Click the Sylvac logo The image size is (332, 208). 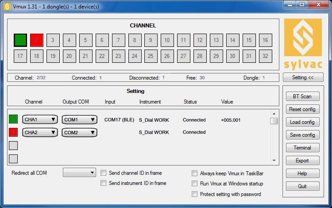303,44
